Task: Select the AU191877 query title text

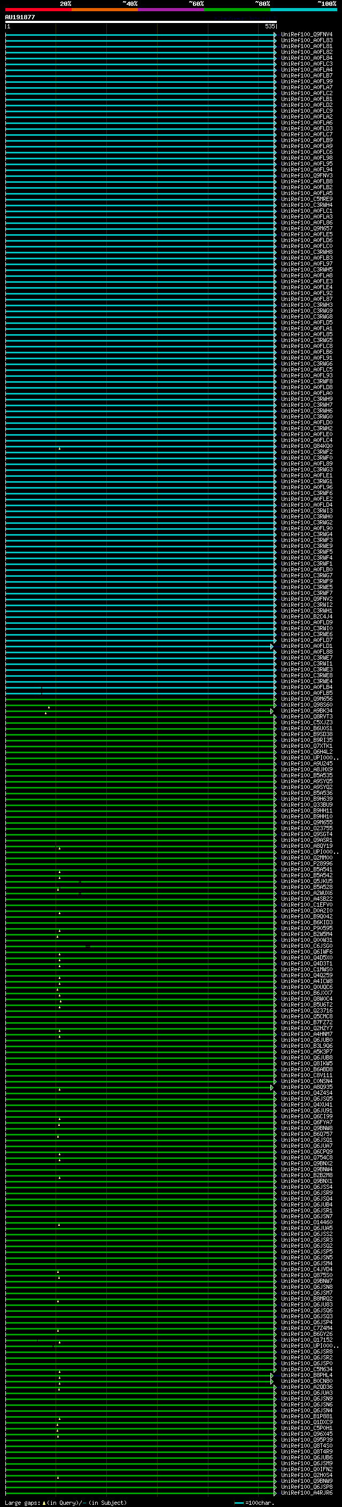Action: (x=20, y=17)
